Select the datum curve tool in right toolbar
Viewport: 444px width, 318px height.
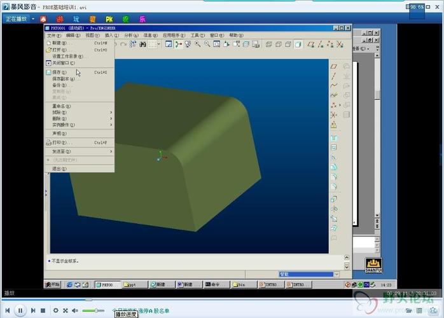click(x=334, y=85)
